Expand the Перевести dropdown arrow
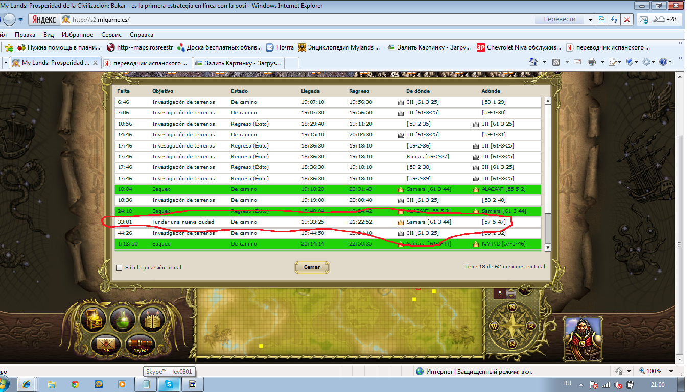 (x=590, y=19)
